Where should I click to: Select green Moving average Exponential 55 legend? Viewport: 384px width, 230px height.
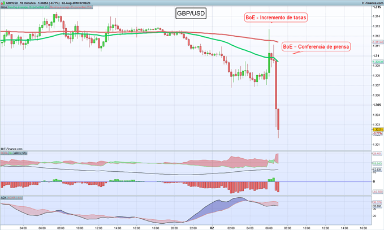click(28, 7)
